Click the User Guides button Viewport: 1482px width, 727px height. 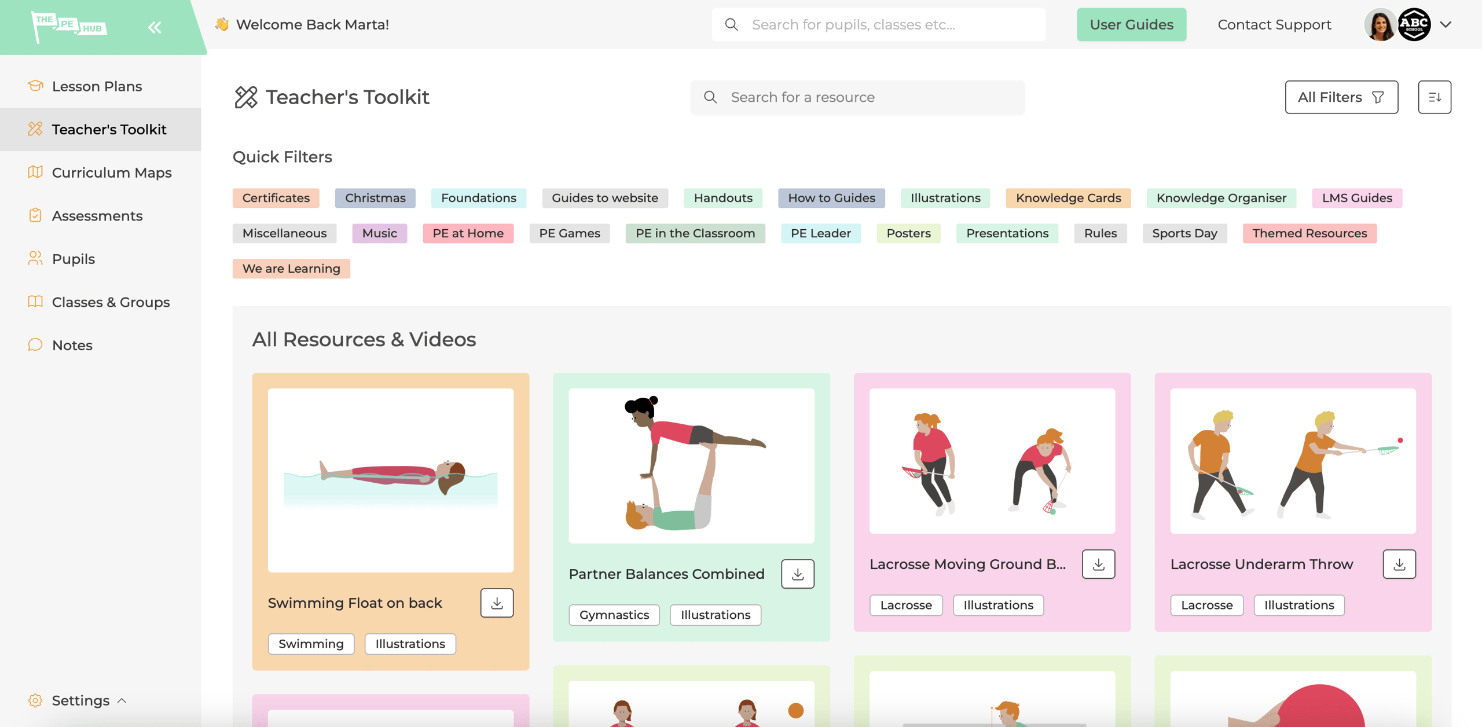pos(1131,24)
